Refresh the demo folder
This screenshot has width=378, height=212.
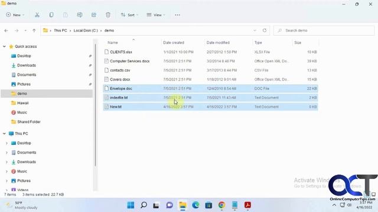tap(265, 31)
